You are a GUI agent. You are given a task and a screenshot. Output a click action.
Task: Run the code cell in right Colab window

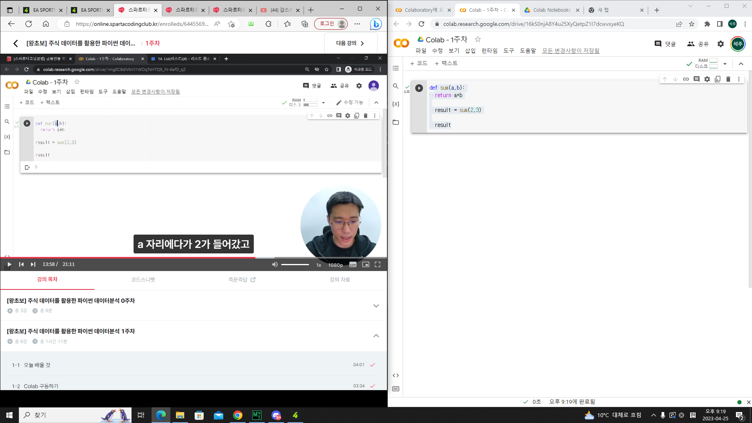pyautogui.click(x=419, y=88)
